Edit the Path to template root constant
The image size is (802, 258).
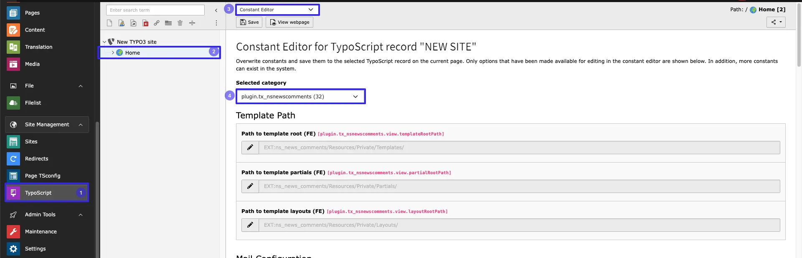250,148
